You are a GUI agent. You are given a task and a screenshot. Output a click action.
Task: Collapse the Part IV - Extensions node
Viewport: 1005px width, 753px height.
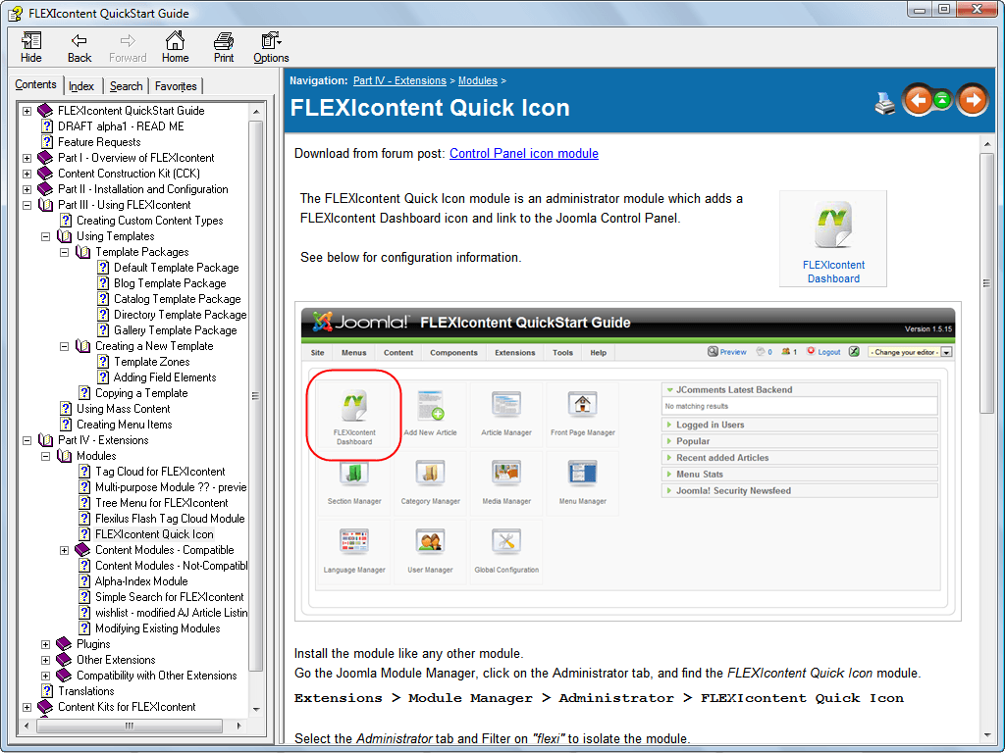[x=26, y=440]
